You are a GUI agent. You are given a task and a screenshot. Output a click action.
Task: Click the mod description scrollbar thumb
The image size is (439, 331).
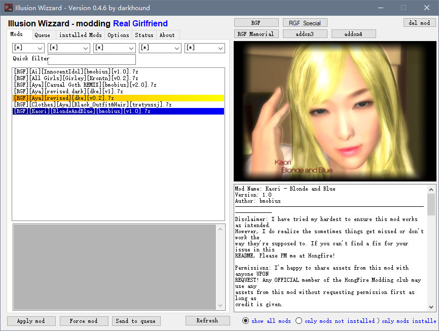pos(431,204)
